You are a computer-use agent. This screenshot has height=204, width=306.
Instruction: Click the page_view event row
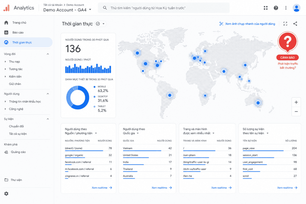(x=270, y=148)
